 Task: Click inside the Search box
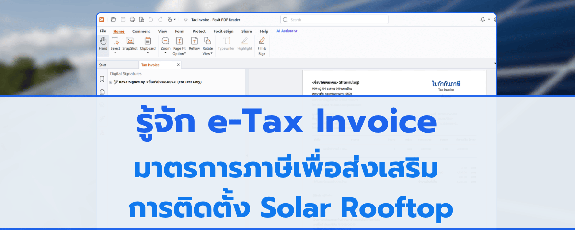click(x=334, y=20)
